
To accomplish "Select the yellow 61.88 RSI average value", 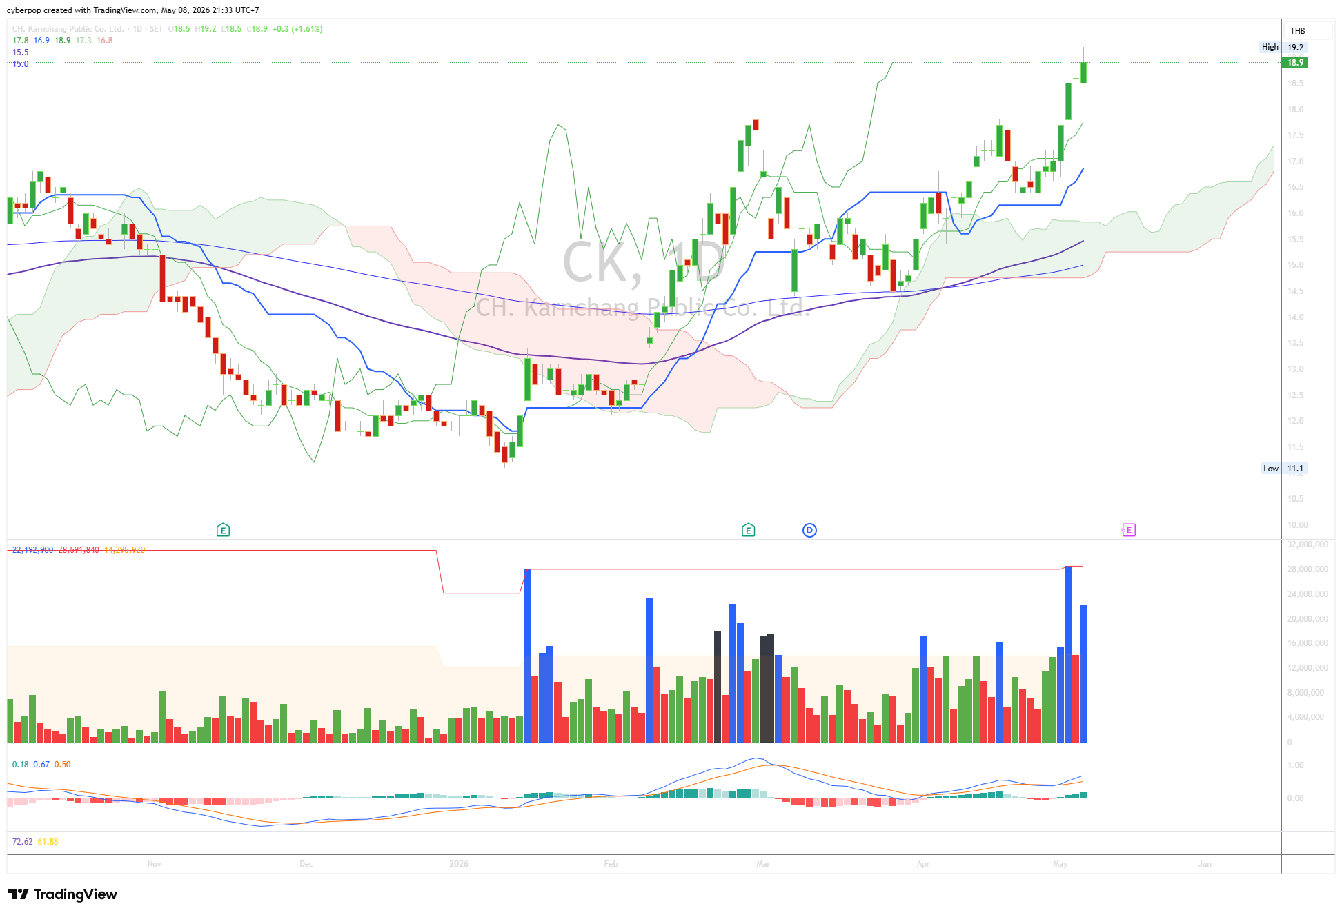I will tap(48, 842).
